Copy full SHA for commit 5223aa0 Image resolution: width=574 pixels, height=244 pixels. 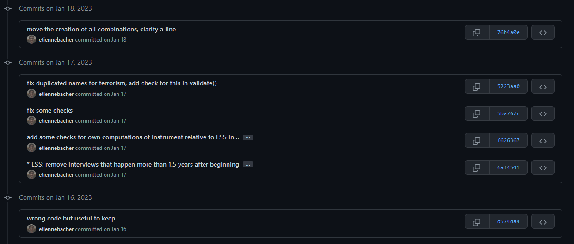(x=477, y=86)
